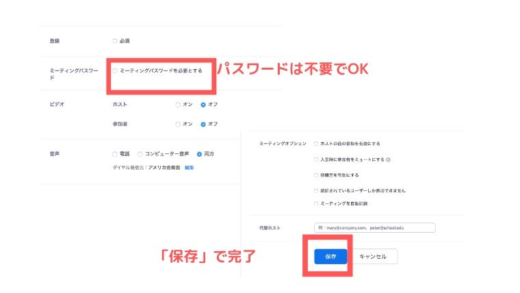The width and height of the screenshot is (520, 293).
Task: Open the 編集 dial-in country link
Action: click(x=189, y=168)
